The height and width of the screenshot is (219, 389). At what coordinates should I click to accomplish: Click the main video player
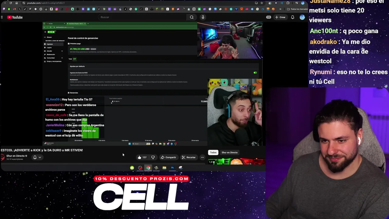pyautogui.click(x=153, y=84)
